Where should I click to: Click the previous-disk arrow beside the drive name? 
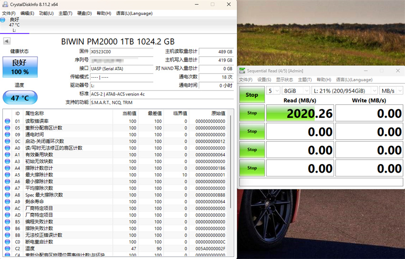(7, 41)
